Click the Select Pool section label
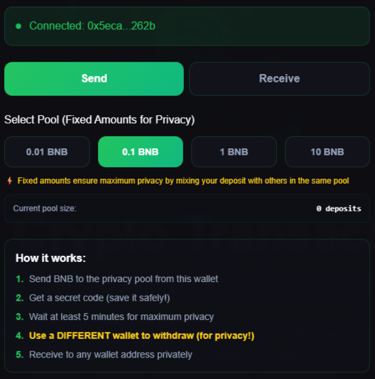The width and height of the screenshot is (375, 379). pyautogui.click(x=99, y=120)
